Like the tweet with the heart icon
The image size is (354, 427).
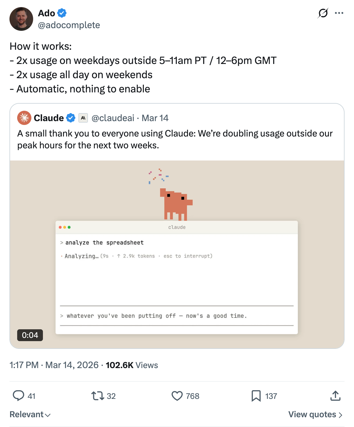coord(177,396)
